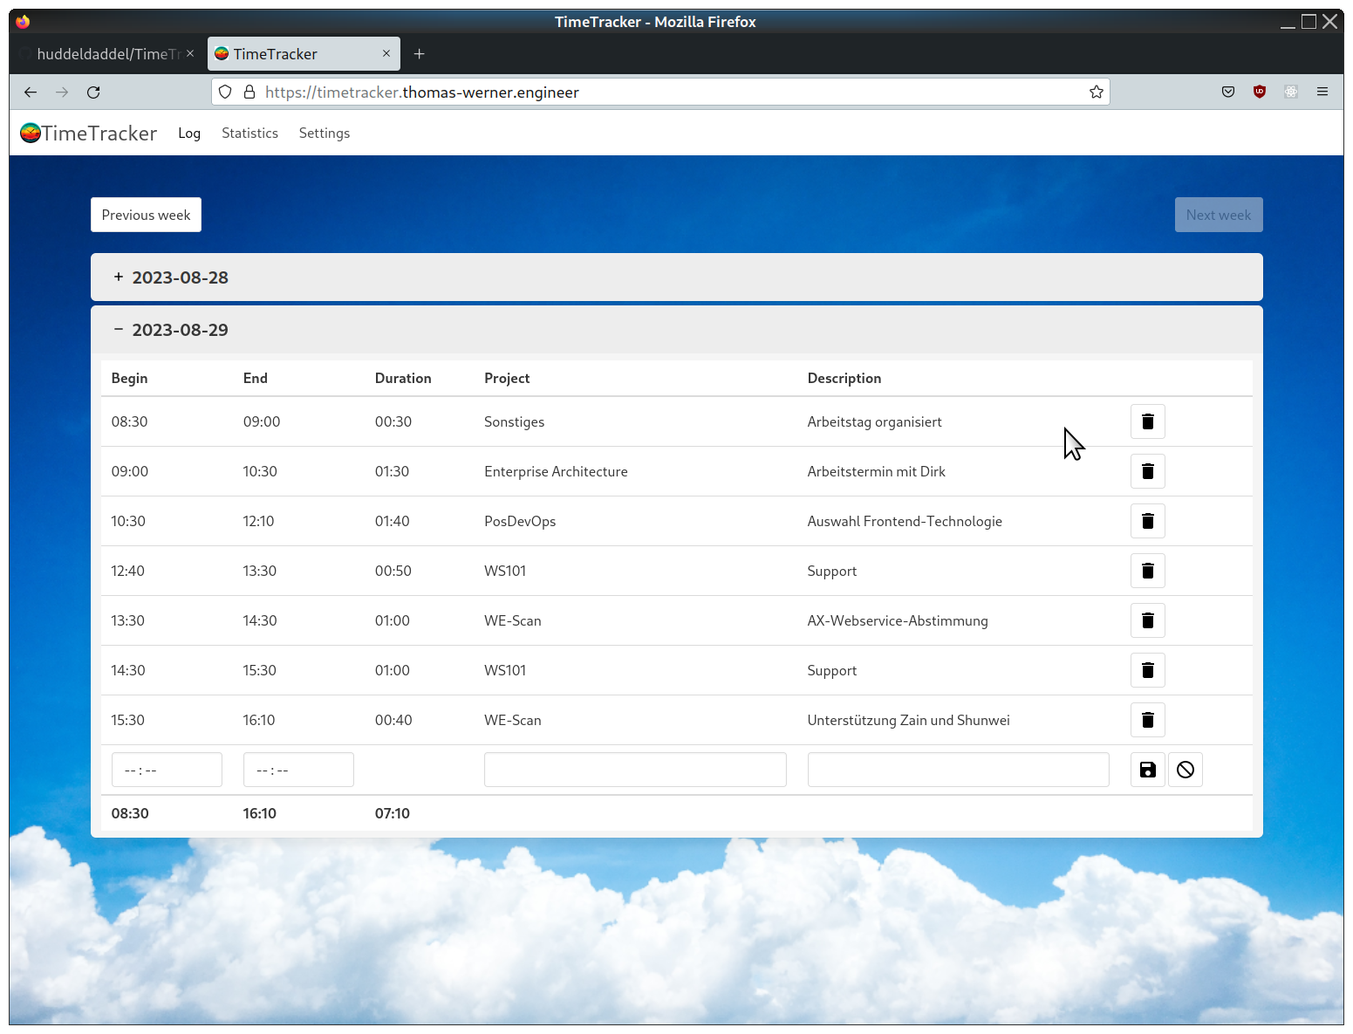Open the Firefox application menu
Screen dimensions: 1353x1034
tap(1322, 92)
